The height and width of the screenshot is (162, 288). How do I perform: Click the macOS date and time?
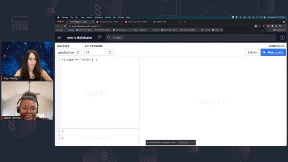click(276, 17)
